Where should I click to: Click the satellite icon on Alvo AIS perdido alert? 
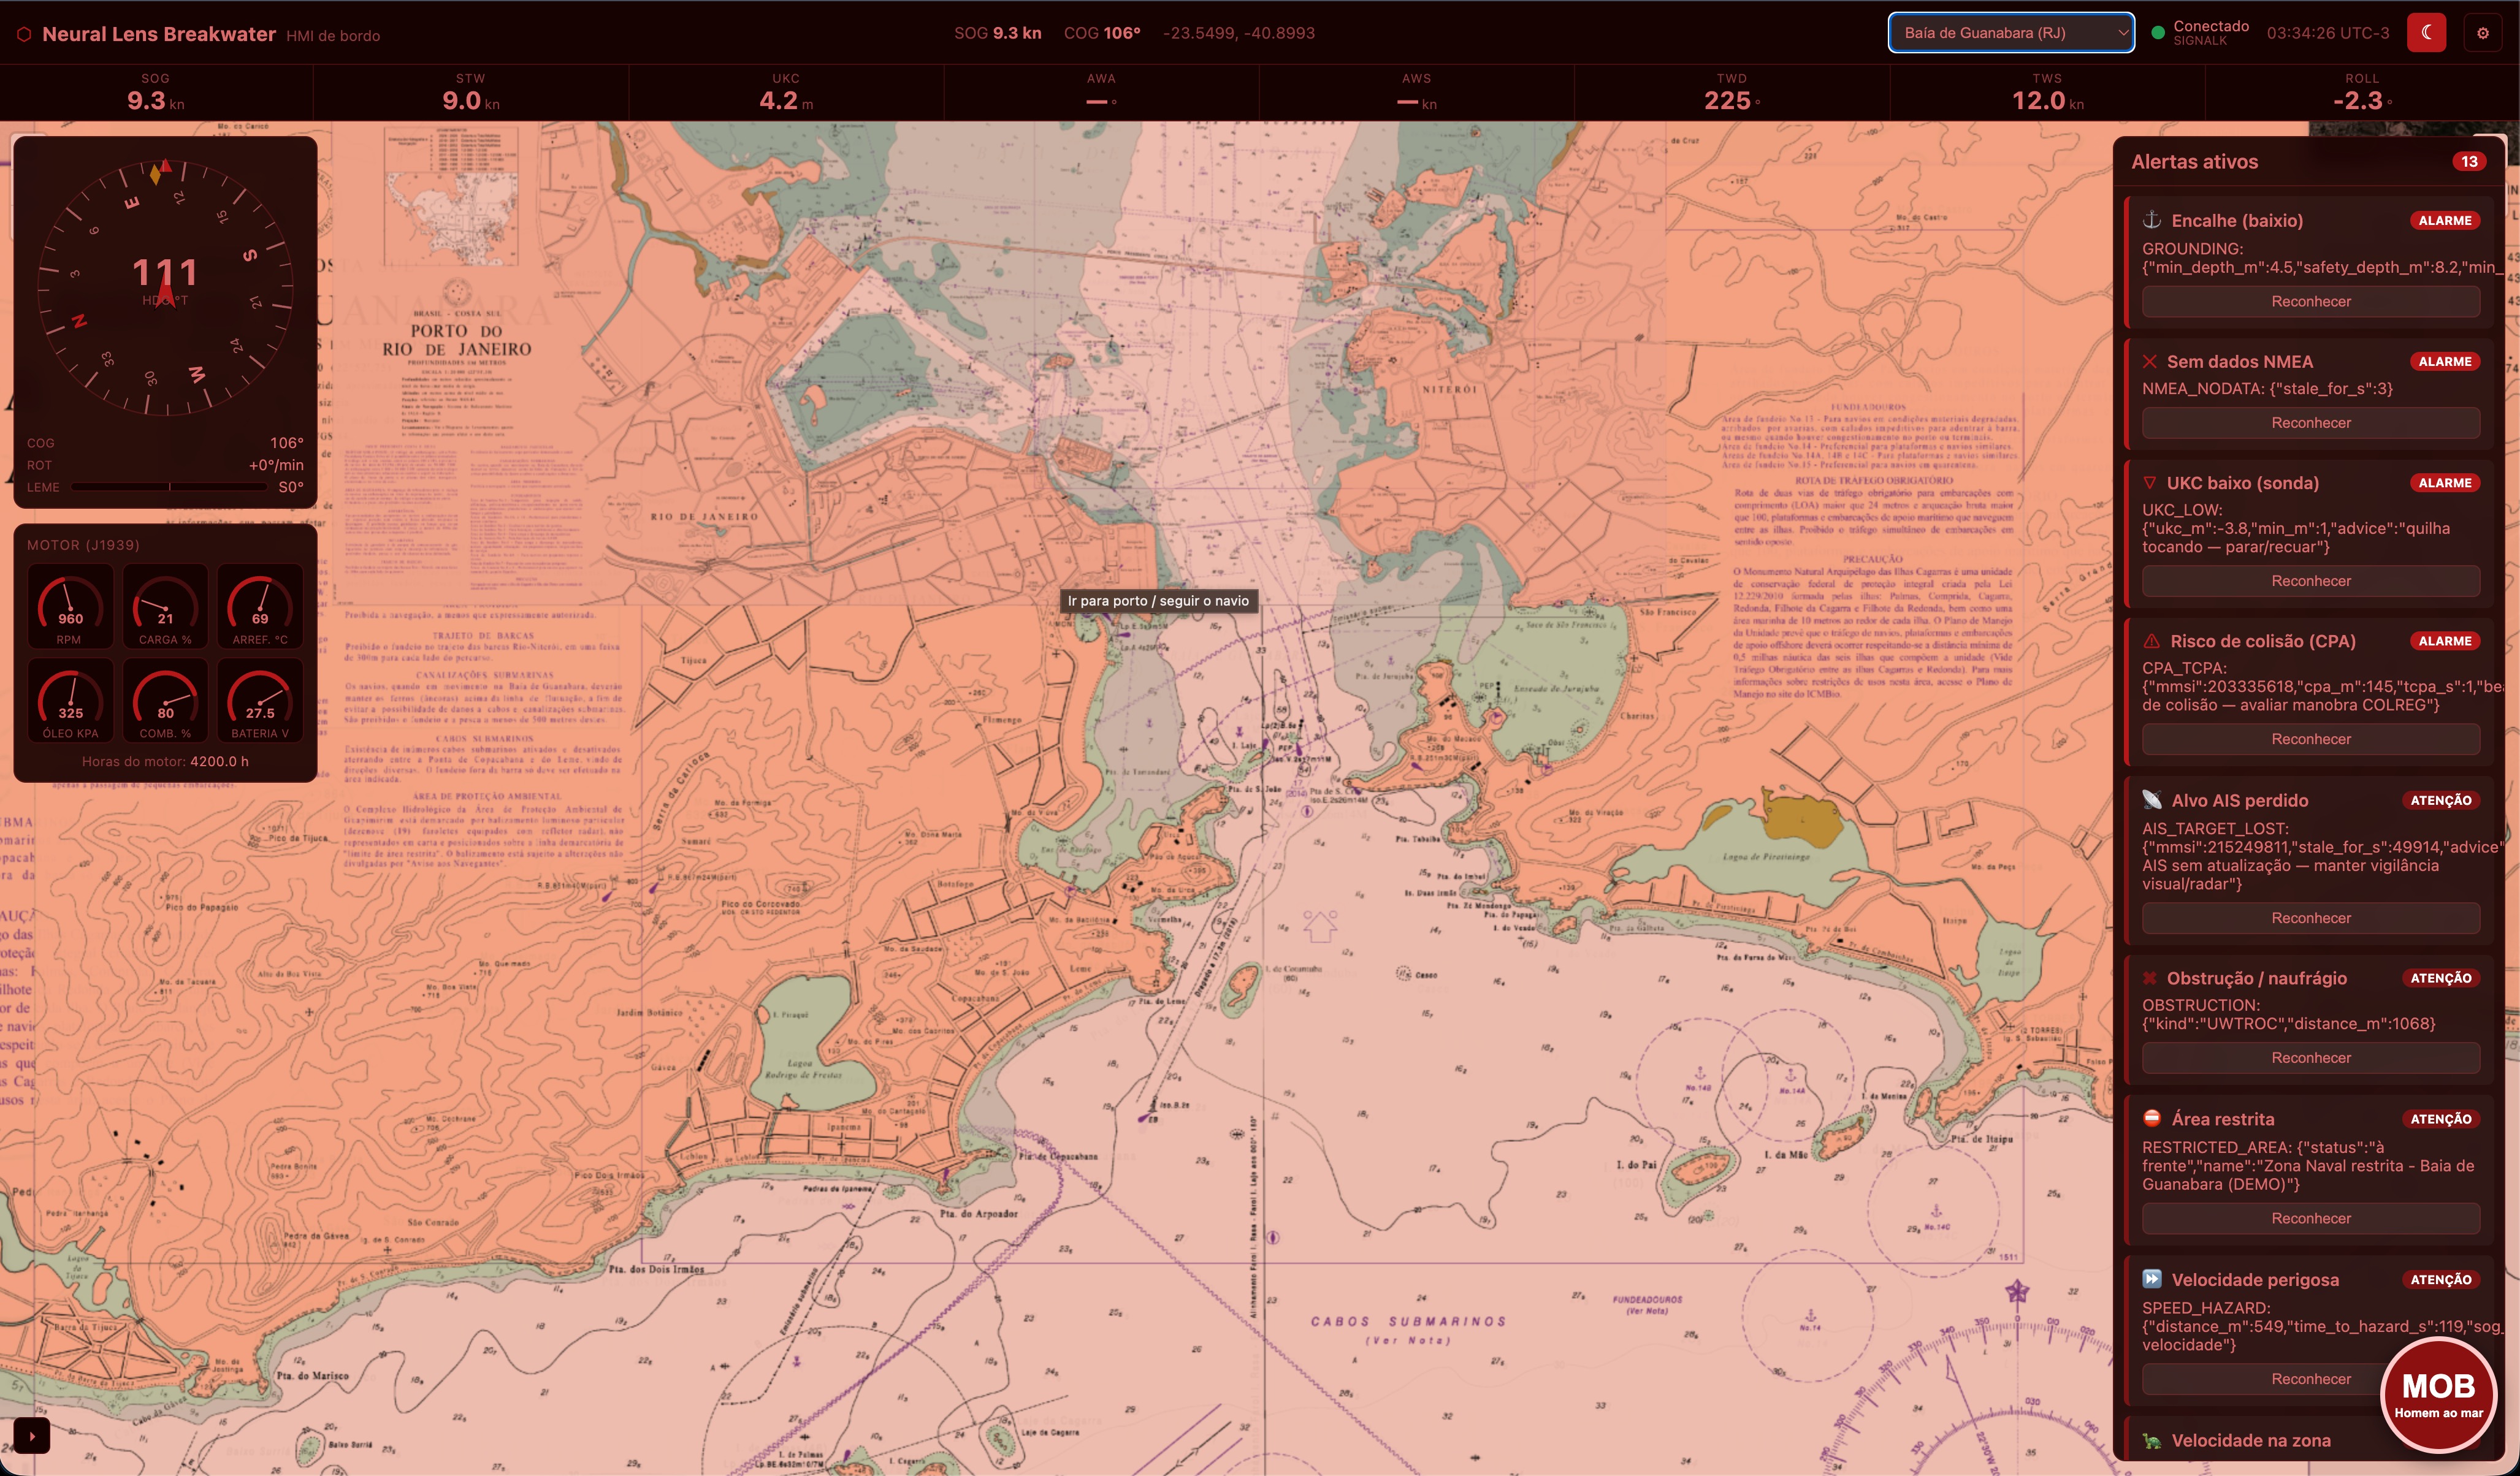pos(2152,800)
